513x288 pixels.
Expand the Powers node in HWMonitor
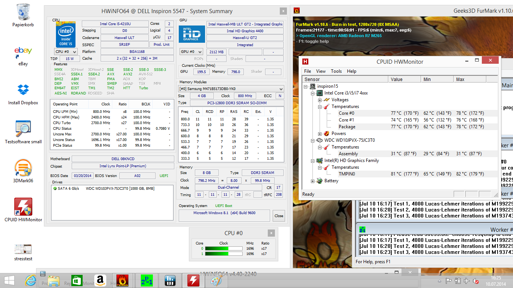(320, 133)
